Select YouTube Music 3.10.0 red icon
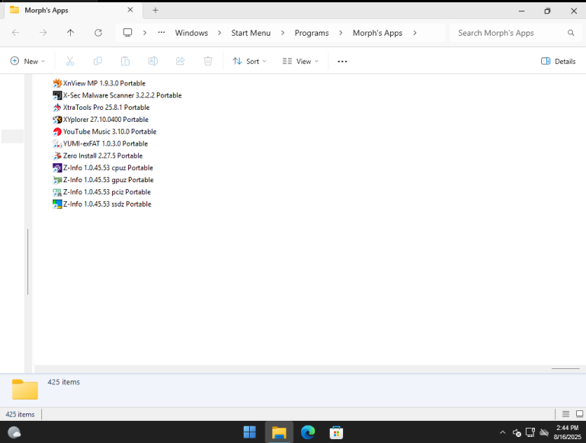This screenshot has width=586, height=443. coord(57,132)
